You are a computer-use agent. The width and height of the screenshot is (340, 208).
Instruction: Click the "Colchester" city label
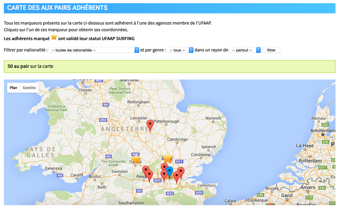tap(201, 155)
